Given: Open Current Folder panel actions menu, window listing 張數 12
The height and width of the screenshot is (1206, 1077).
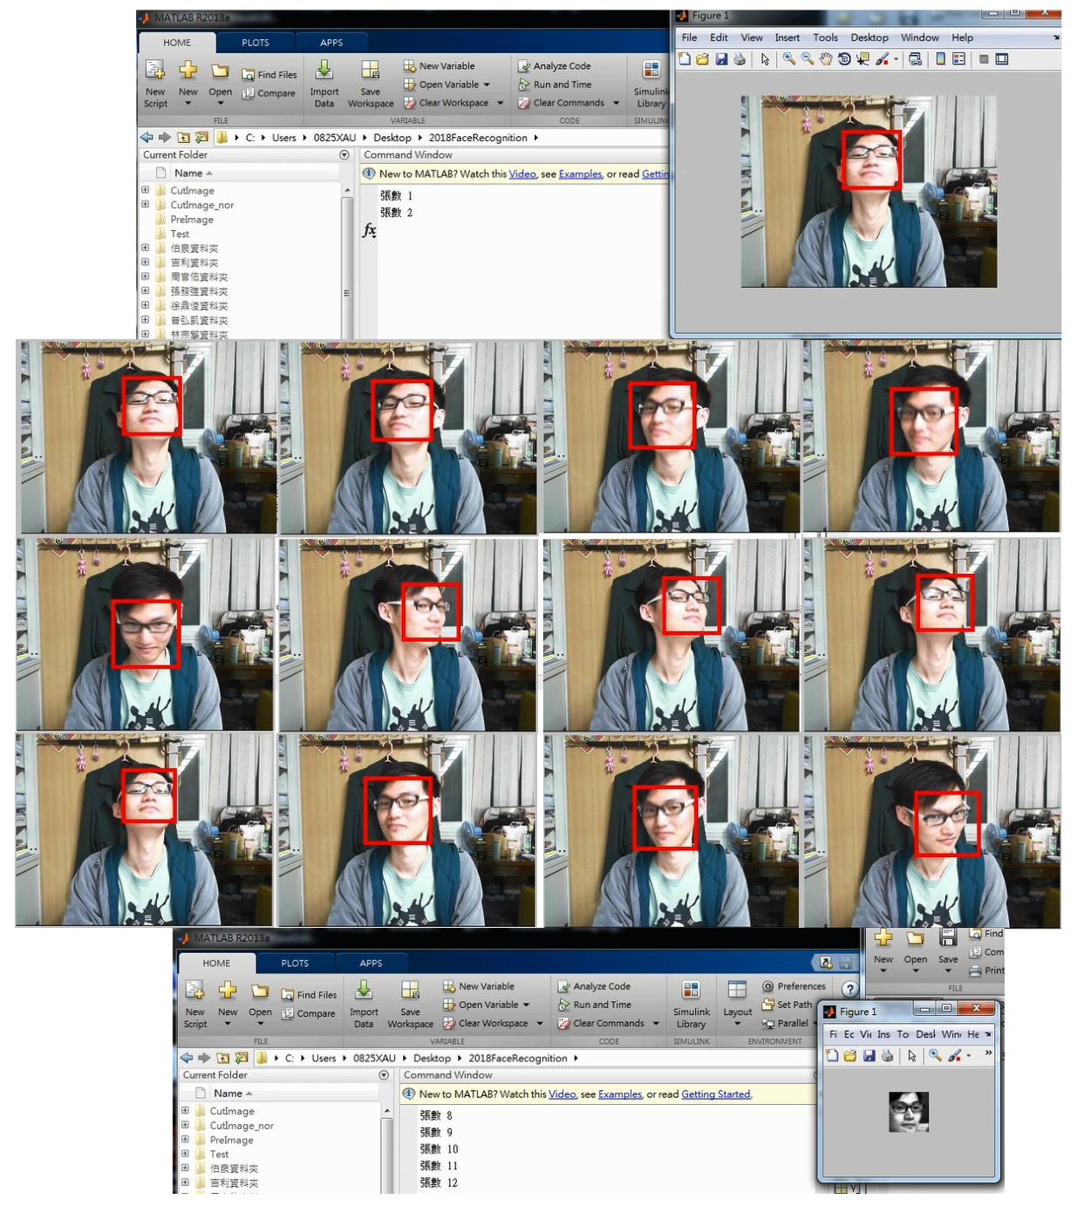Looking at the screenshot, I should click(x=384, y=1075).
